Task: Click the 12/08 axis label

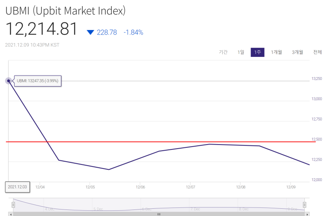Action: [x=240, y=187]
